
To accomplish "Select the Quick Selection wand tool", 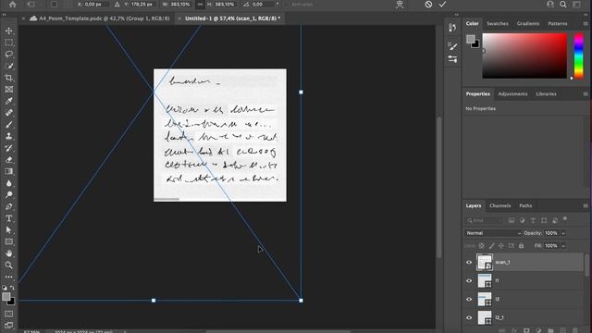I will tap(8, 66).
